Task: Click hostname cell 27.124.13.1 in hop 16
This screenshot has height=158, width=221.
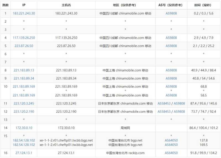Action: 66,153
